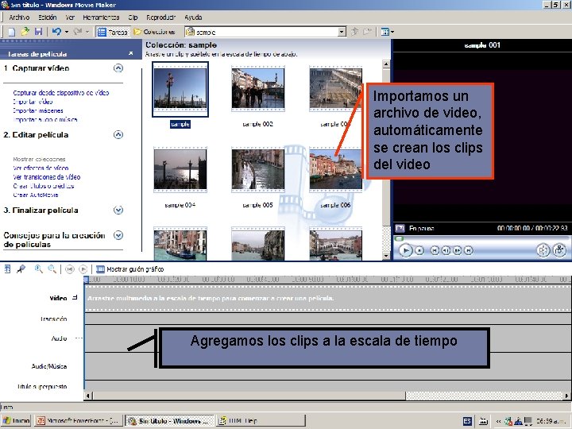Click Capturar desde dispositivo de vídeo link
This screenshot has width=572, height=429.
[x=61, y=93]
